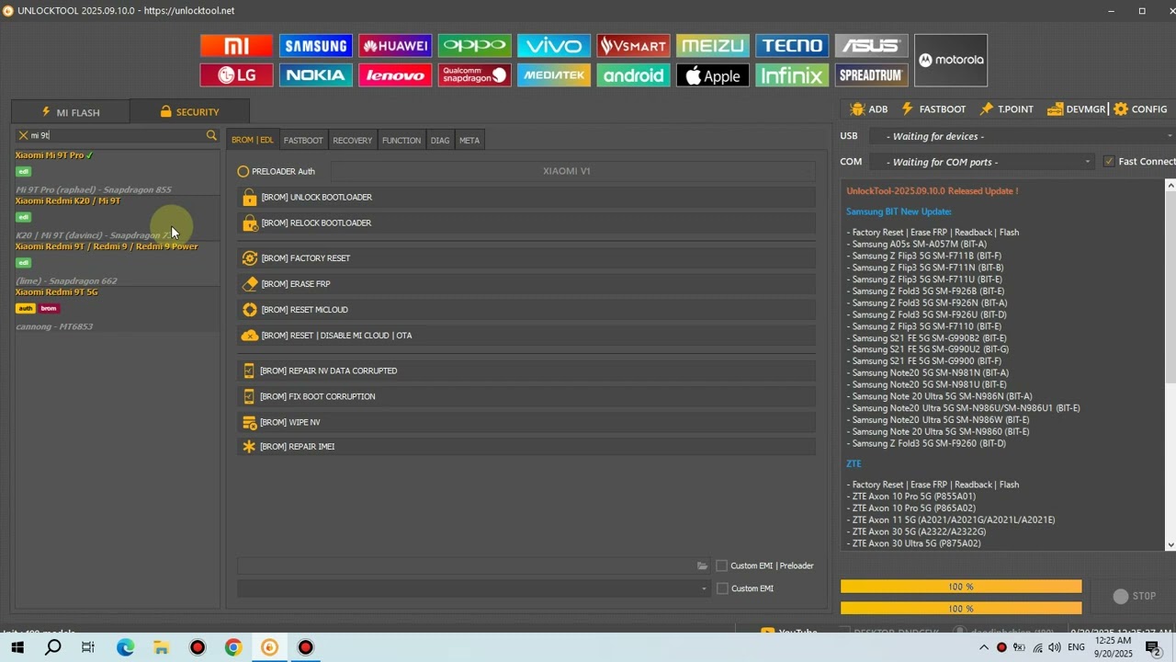Click the model search magnifier icon
Image resolution: width=1176 pixels, height=662 pixels.
click(x=211, y=135)
